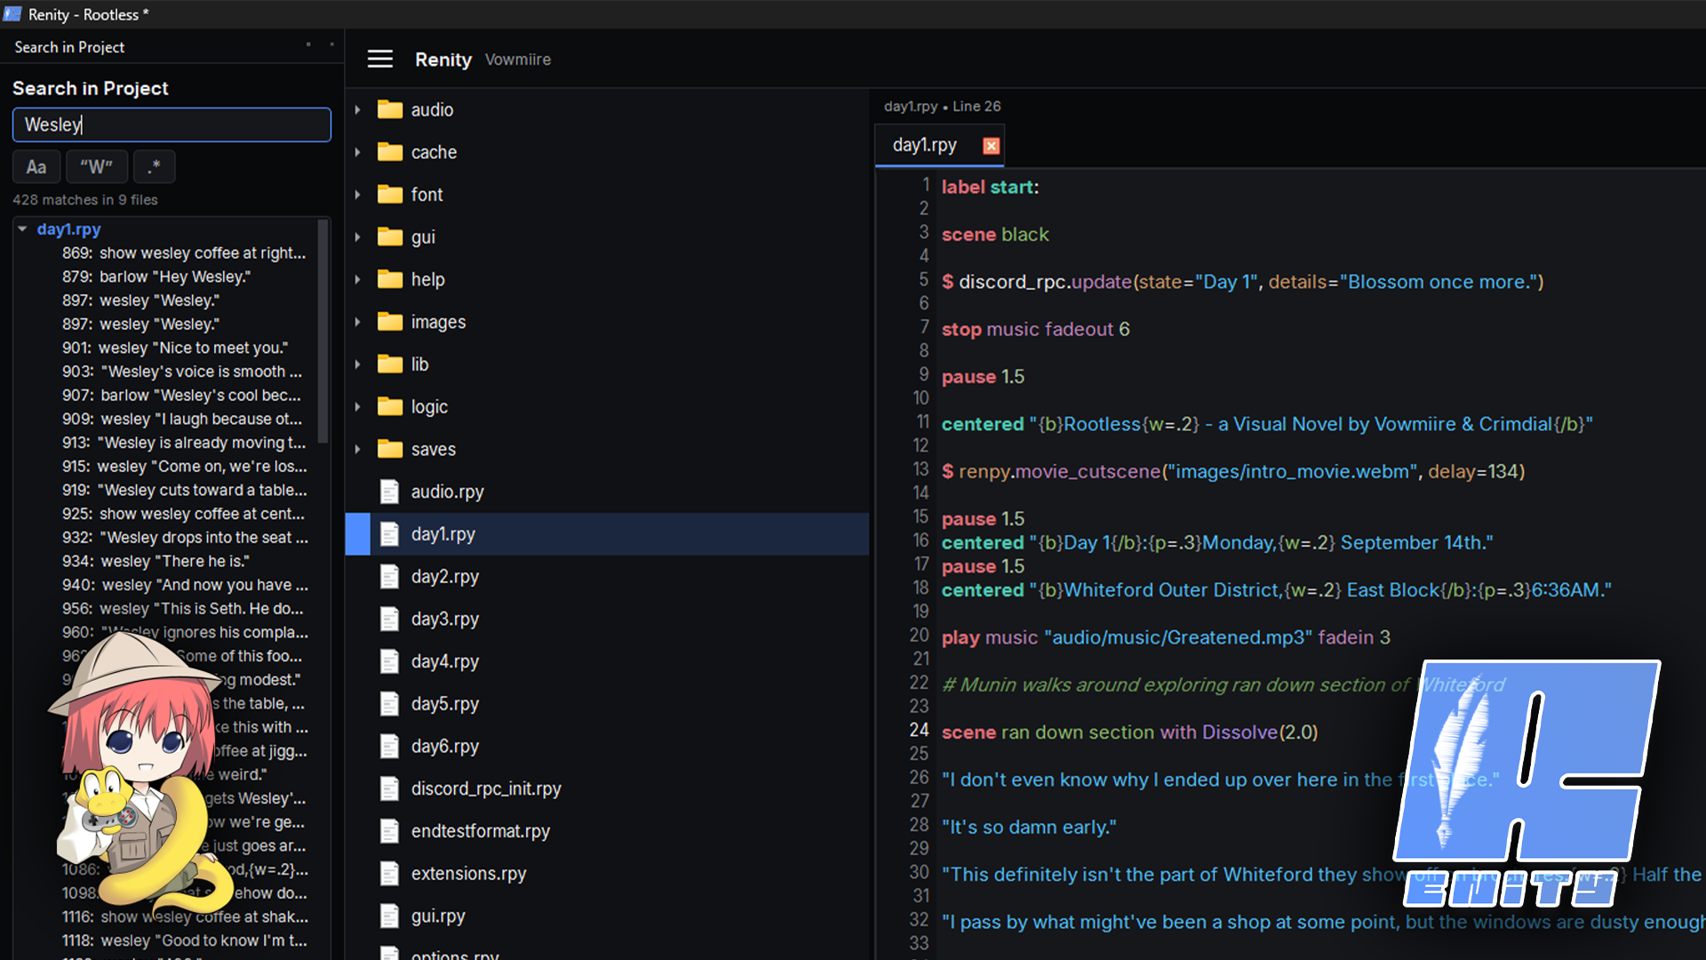Screen dimensions: 1706x960
Task: Click line number 24 in the gutter
Action: coord(919,730)
